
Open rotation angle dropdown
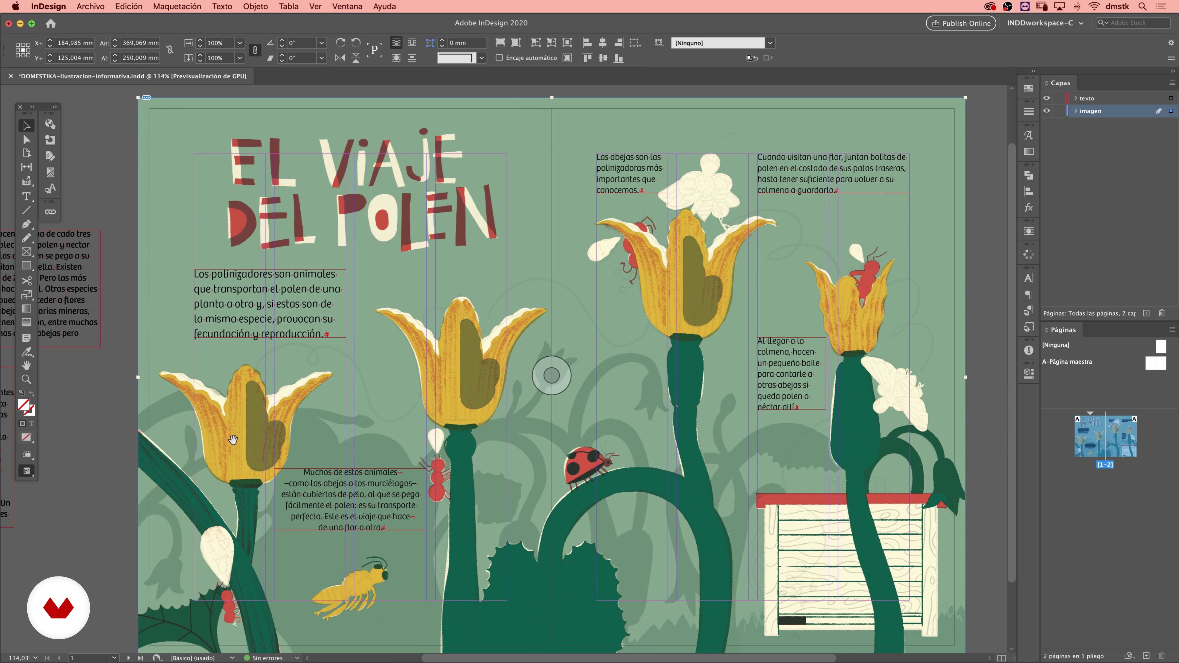[x=321, y=43]
